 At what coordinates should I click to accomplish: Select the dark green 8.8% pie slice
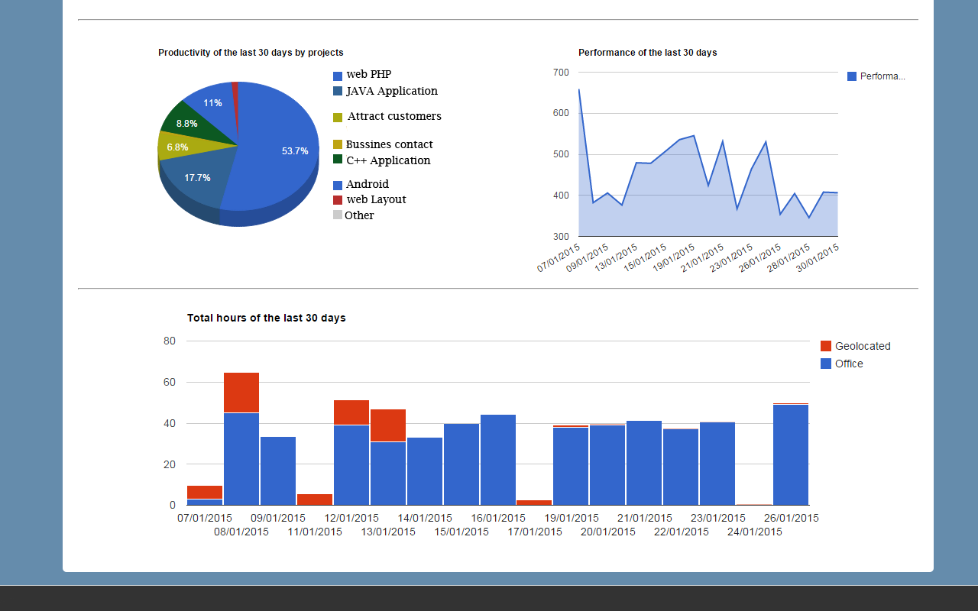pos(191,122)
